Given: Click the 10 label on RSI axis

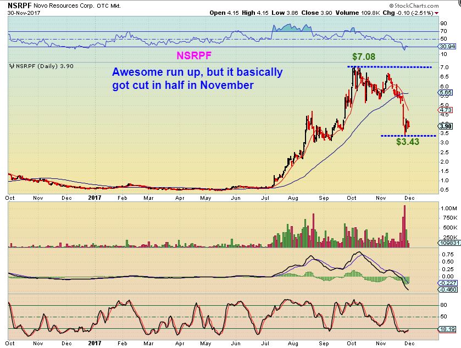Looking at the screenshot, I should point(443,54).
